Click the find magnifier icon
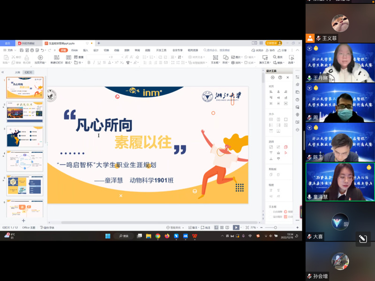 point(275,57)
